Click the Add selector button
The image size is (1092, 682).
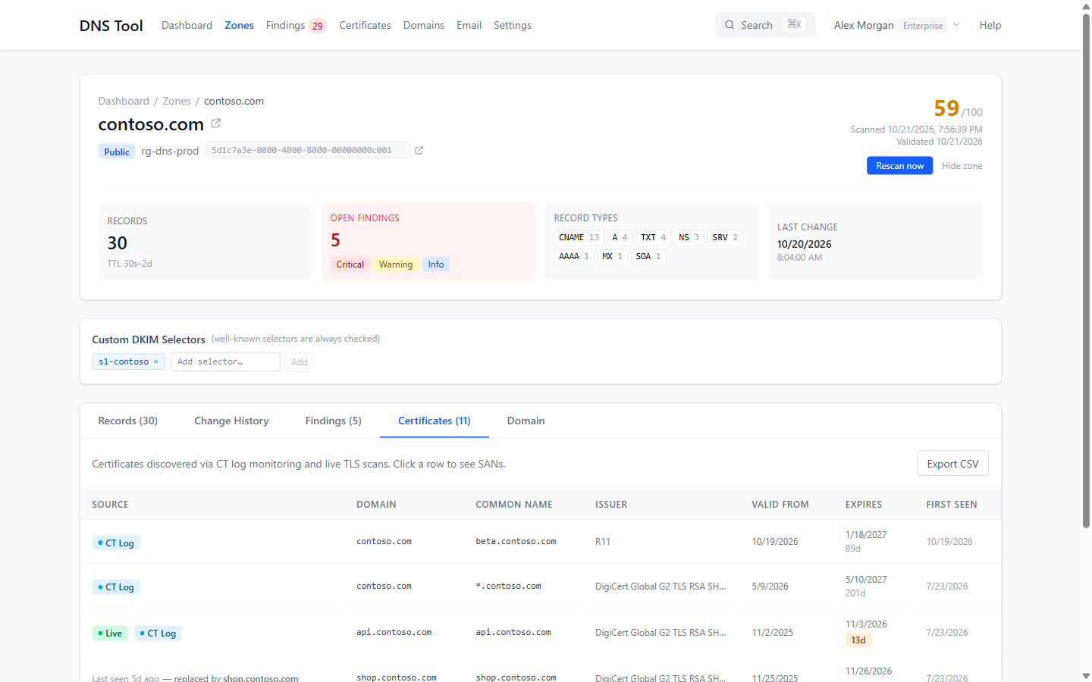click(300, 361)
